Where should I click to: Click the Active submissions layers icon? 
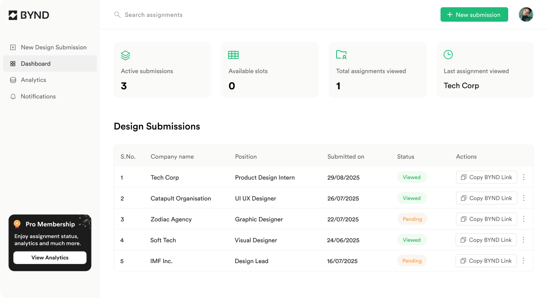pyautogui.click(x=126, y=55)
